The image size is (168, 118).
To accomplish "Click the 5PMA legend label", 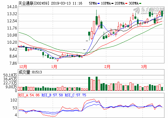I will tap(93, 4).
